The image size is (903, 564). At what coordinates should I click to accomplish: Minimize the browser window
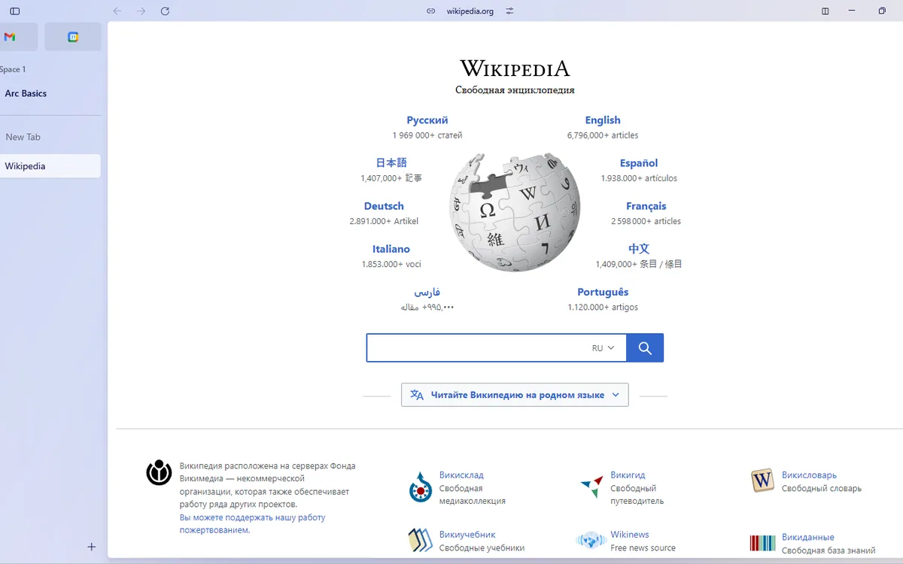pyautogui.click(x=852, y=11)
